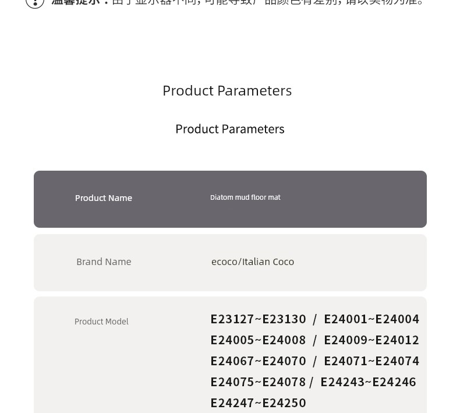The image size is (460, 413).
Task: Click model range E24009~E24012
Action: (x=371, y=340)
